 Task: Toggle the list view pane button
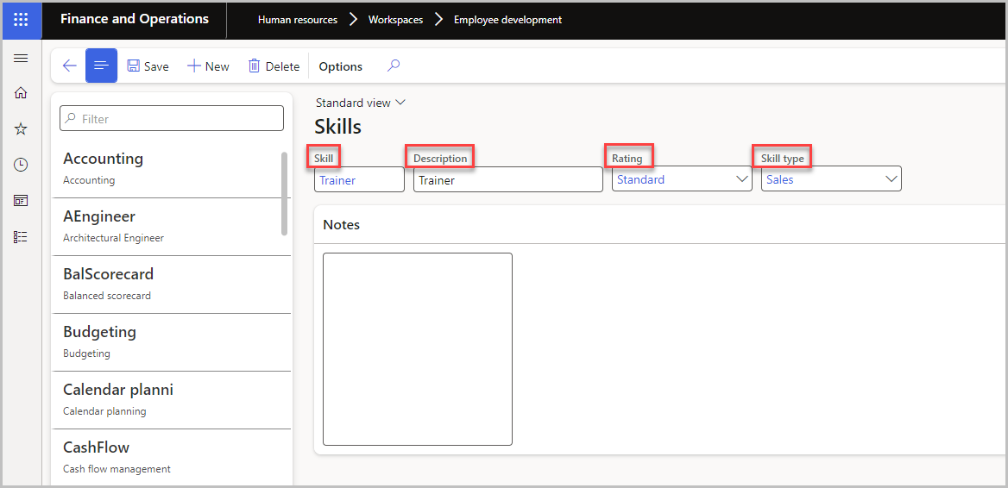(x=102, y=66)
